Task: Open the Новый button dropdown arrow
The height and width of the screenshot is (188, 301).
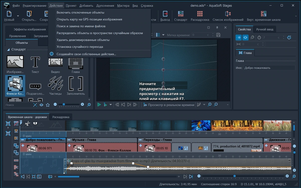Action: click(x=18, y=16)
